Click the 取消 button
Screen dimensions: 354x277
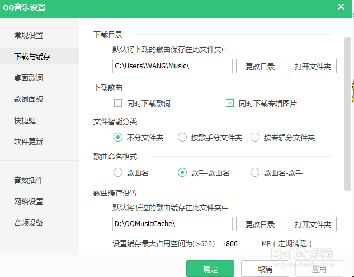(265, 269)
